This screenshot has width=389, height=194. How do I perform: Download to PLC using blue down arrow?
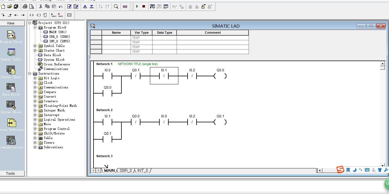[x=91, y=6]
